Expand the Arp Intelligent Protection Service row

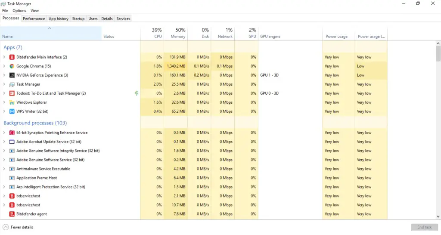[4, 187]
